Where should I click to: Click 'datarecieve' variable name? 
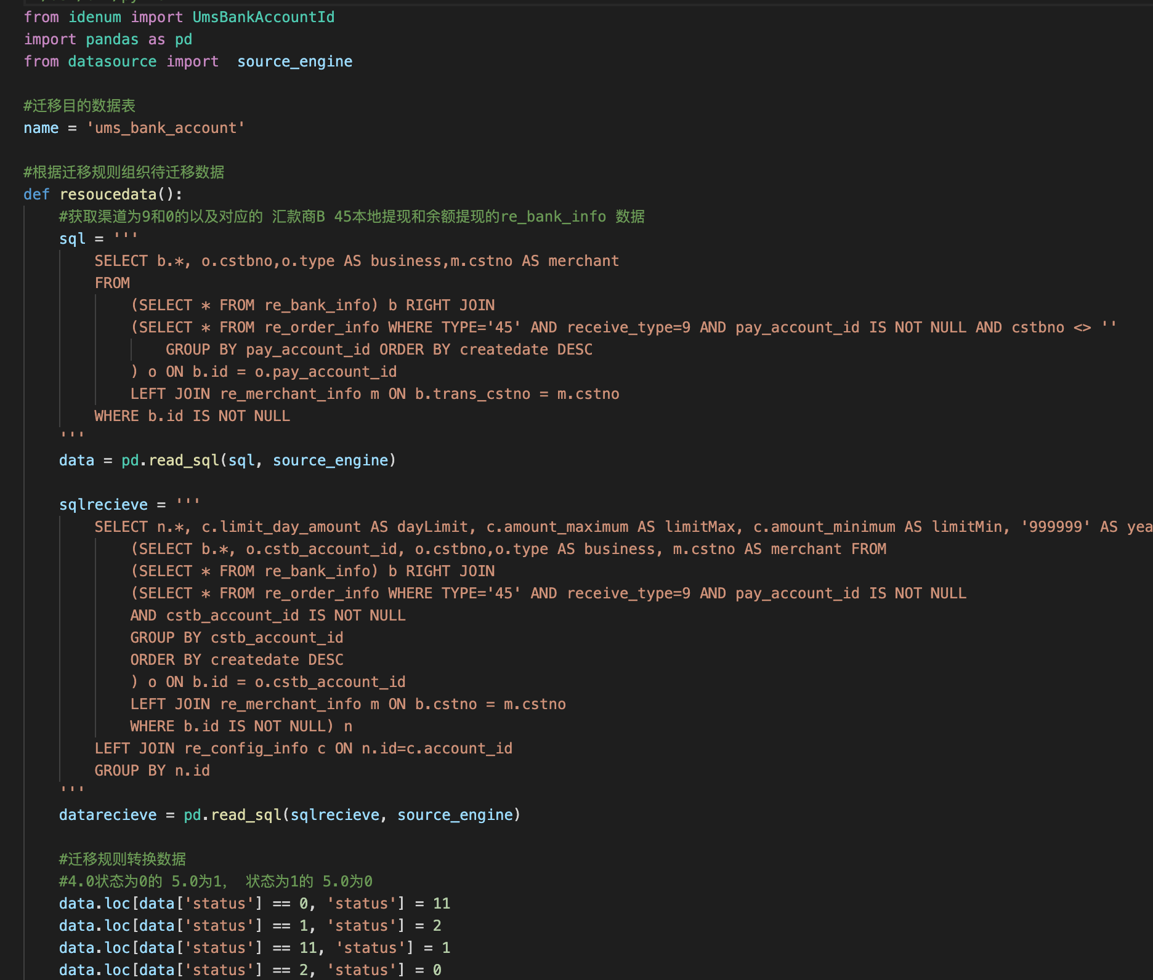coord(108,815)
